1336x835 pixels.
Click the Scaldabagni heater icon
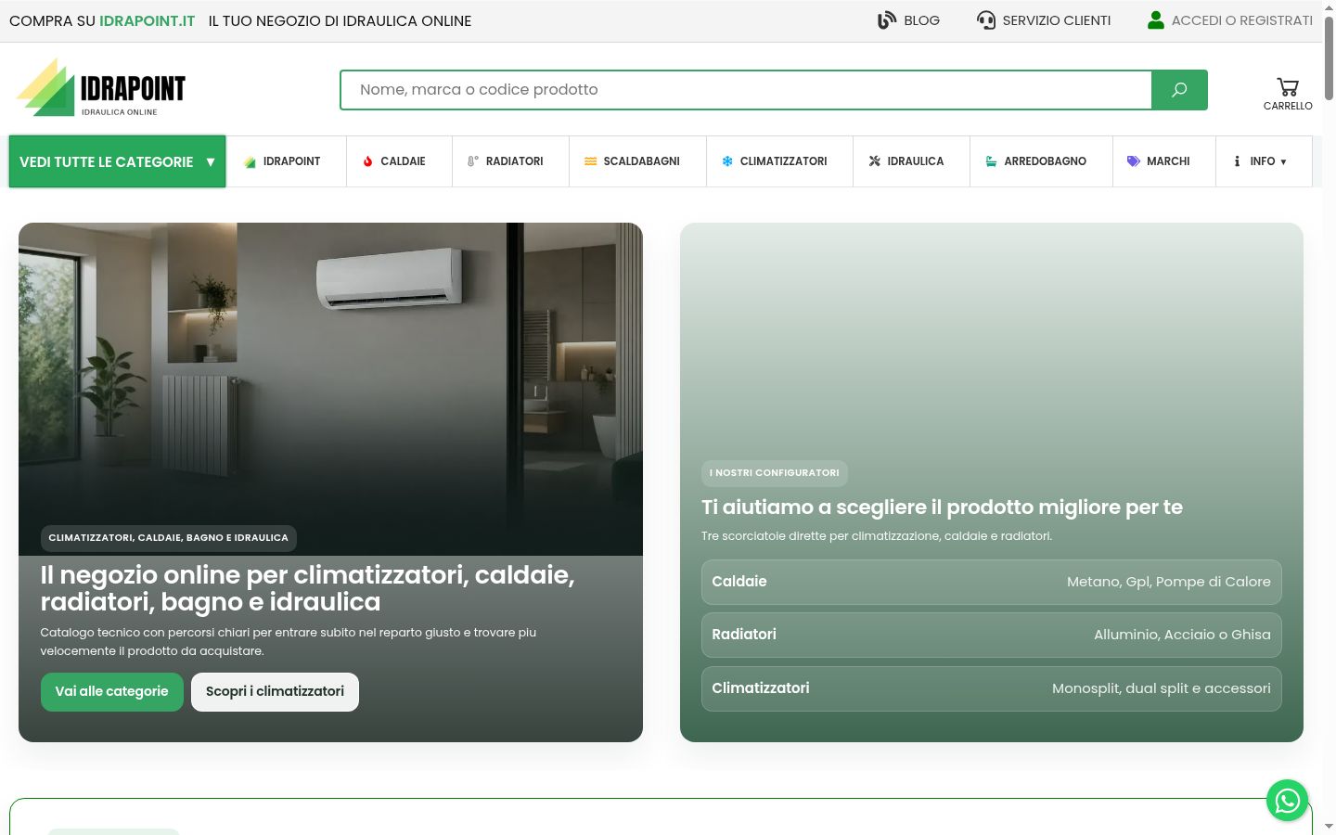[590, 161]
